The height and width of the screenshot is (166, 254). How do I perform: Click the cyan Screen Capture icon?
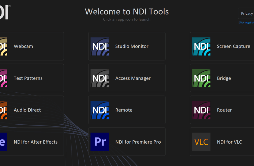click(201, 46)
